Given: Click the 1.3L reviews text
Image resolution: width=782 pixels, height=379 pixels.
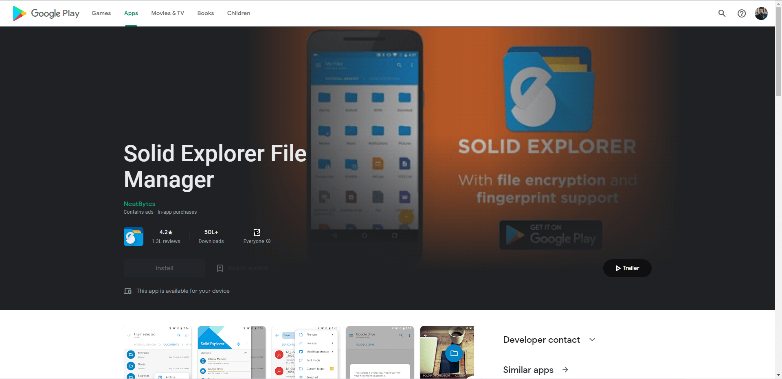Looking at the screenshot, I should click(x=166, y=241).
